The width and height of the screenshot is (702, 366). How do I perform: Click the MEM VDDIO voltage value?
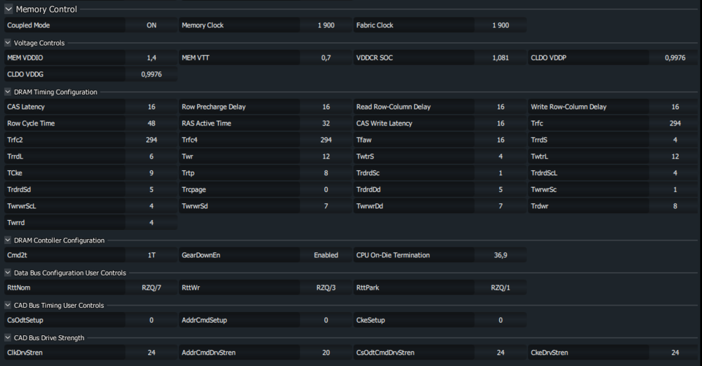(x=152, y=57)
